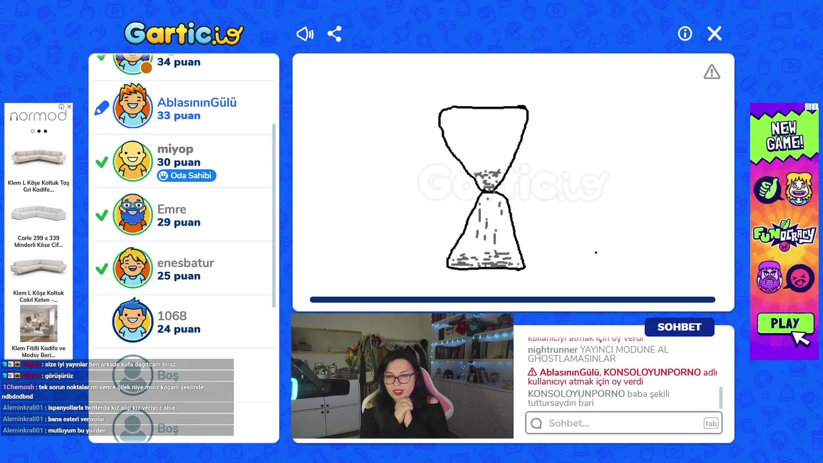Open the share room icon

coord(334,34)
